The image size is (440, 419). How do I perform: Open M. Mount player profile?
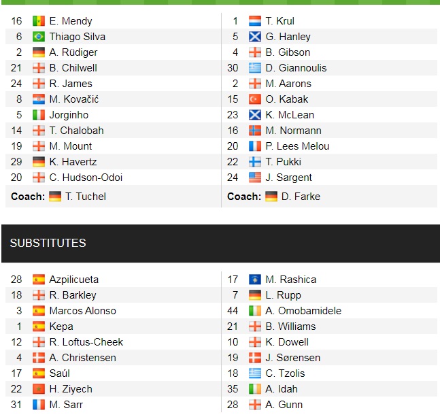(71, 146)
